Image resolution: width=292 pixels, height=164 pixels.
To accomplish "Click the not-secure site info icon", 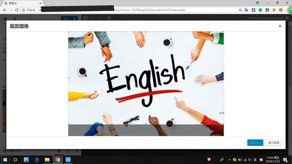I will pos(23,10).
